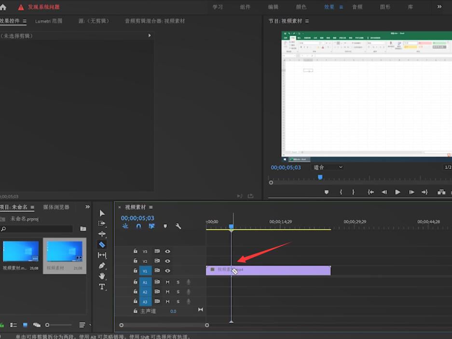Toggle insert sequence as nest button
The width and height of the screenshot is (452, 339).
pos(125,226)
